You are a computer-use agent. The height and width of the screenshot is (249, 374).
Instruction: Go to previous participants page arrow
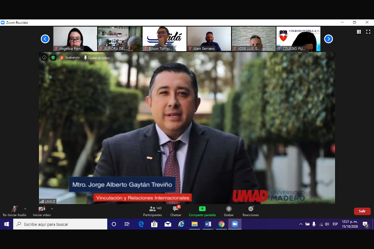pos(45,39)
